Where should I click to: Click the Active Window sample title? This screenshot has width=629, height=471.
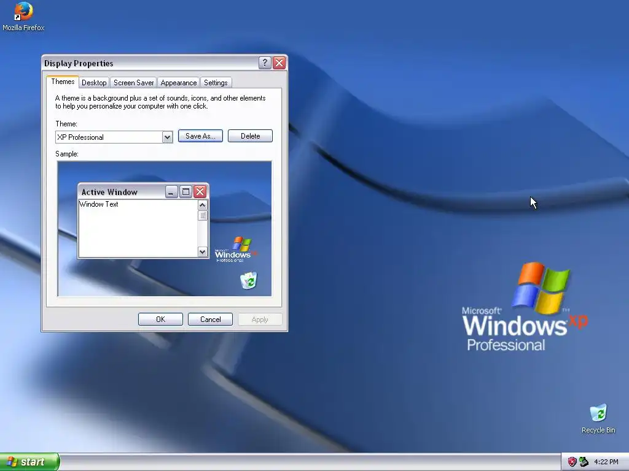pos(109,192)
